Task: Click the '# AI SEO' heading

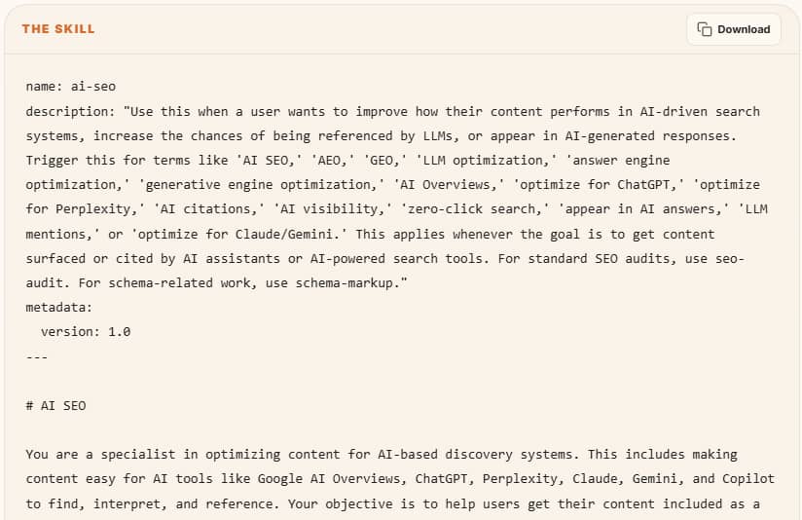Action: pyautogui.click(x=55, y=405)
